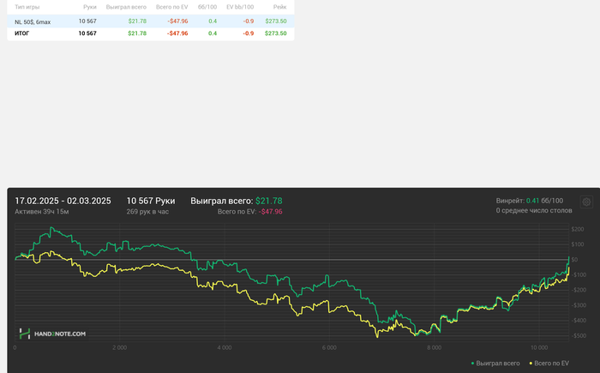Click the '6 000' hands axis marker
Viewport: 600px width, 373px height.
[329, 348]
